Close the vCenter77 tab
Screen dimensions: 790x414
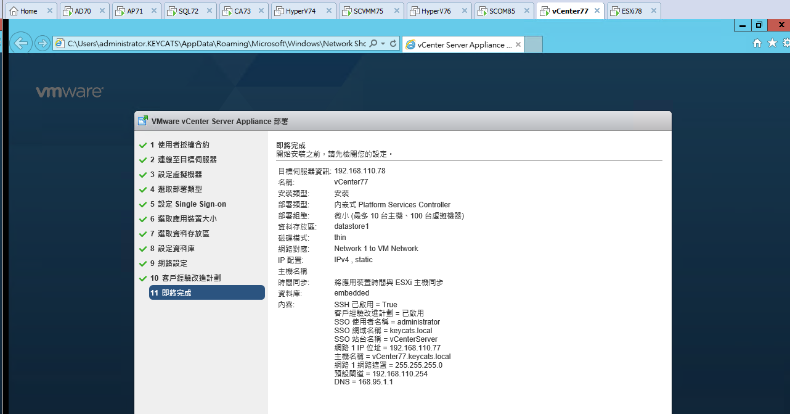tap(597, 11)
